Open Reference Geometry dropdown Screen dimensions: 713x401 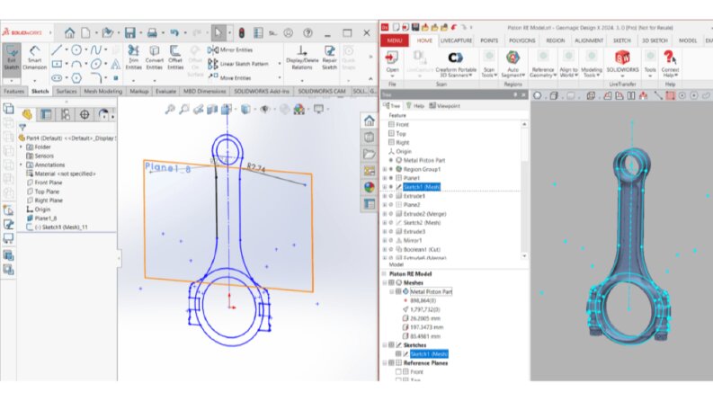[x=542, y=72]
